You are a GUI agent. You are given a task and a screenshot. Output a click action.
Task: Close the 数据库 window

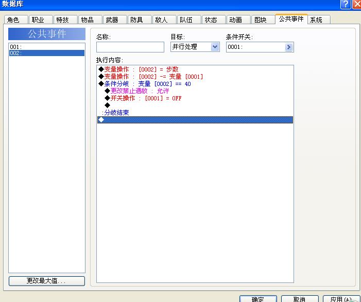coord(357,4)
